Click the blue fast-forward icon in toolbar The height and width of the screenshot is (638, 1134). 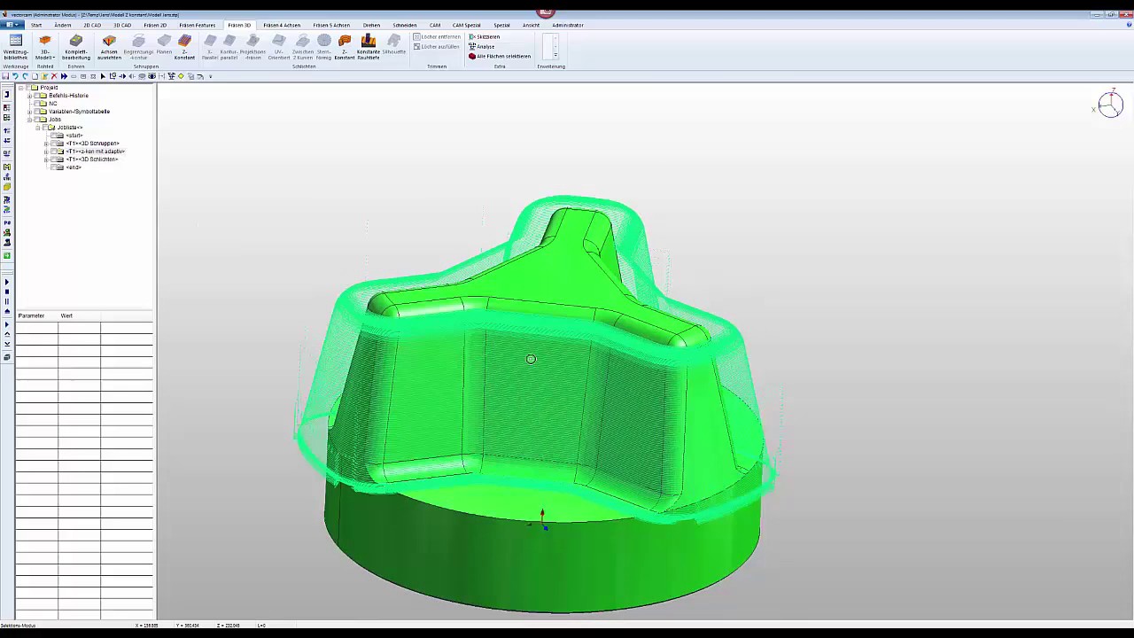(64, 76)
